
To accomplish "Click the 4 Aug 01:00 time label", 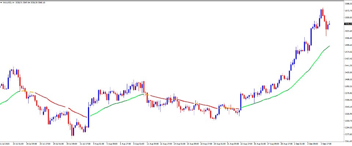I will coord(98,143).
